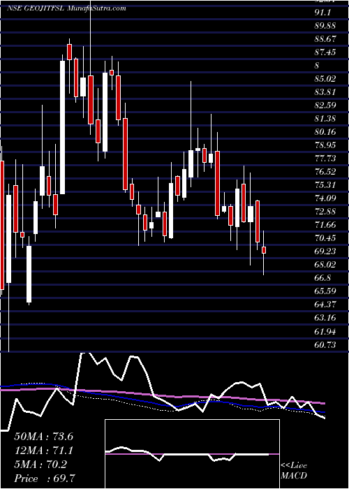The height and width of the screenshot is (489, 349).
Task: Click the tall white candlestick rising to 86
Action: pyautogui.click(x=62, y=127)
